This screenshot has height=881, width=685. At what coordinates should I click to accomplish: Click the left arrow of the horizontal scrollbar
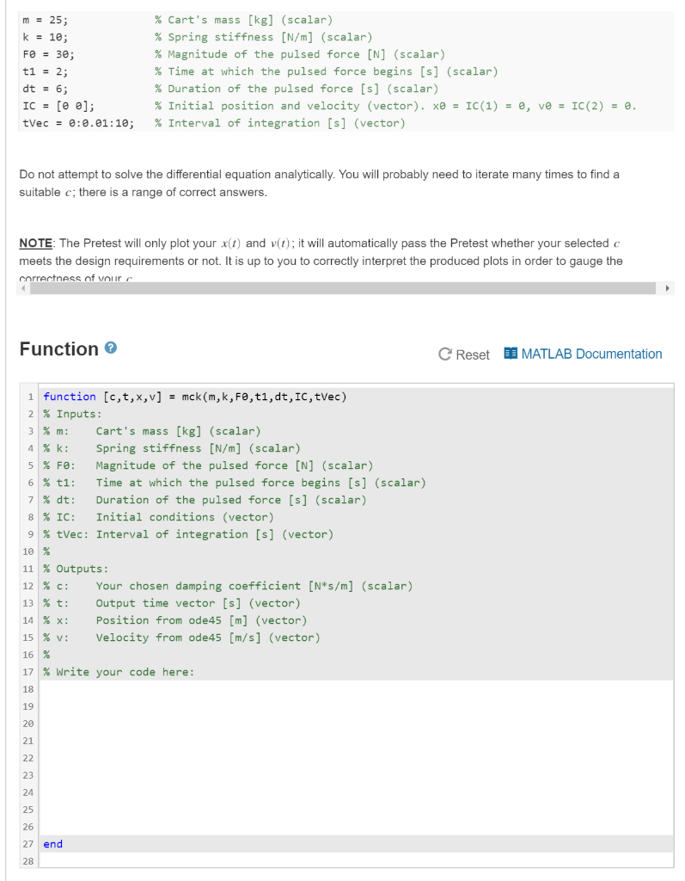click(22, 287)
